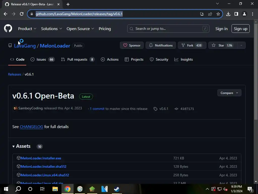Click the taskbar clock showing 9:39 PM
The image size is (258, 194).
pyautogui.click(x=237, y=189)
